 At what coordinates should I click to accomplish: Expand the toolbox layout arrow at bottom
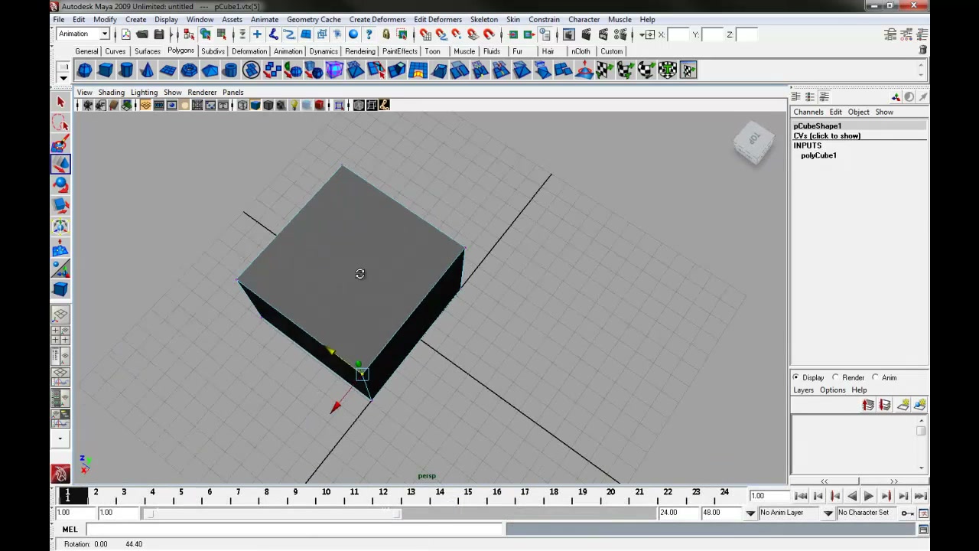point(60,439)
